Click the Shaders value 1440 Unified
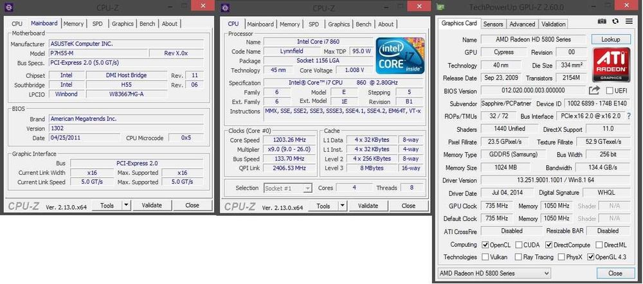 [510, 129]
